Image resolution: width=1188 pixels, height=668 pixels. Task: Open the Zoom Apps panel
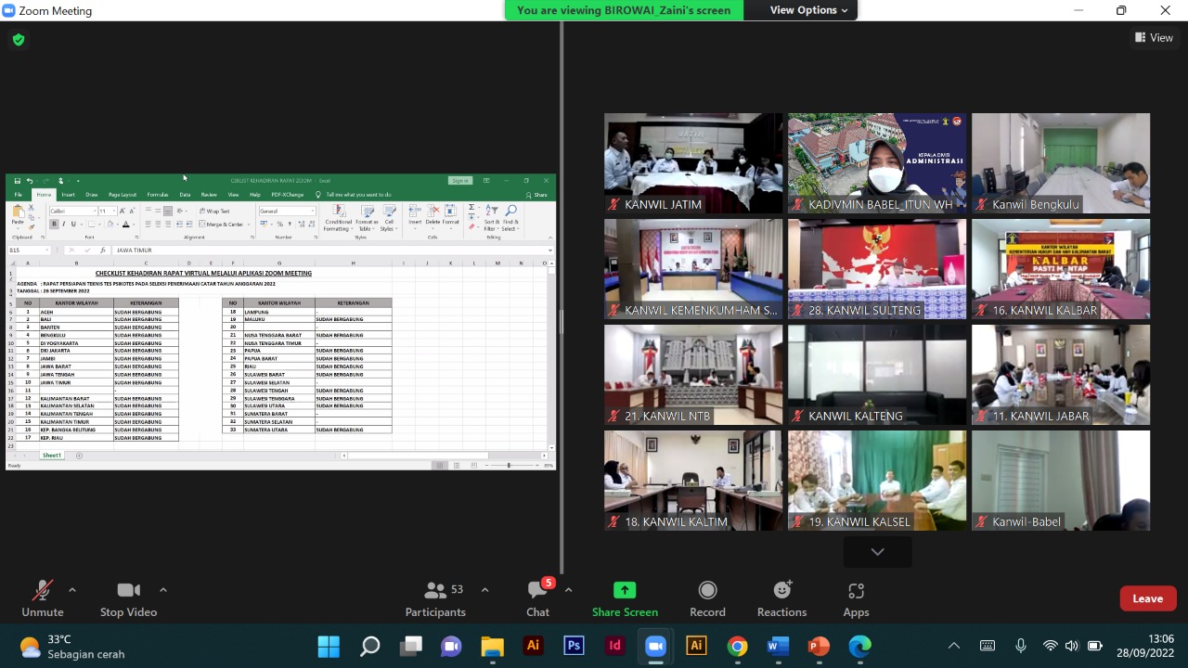click(x=856, y=598)
